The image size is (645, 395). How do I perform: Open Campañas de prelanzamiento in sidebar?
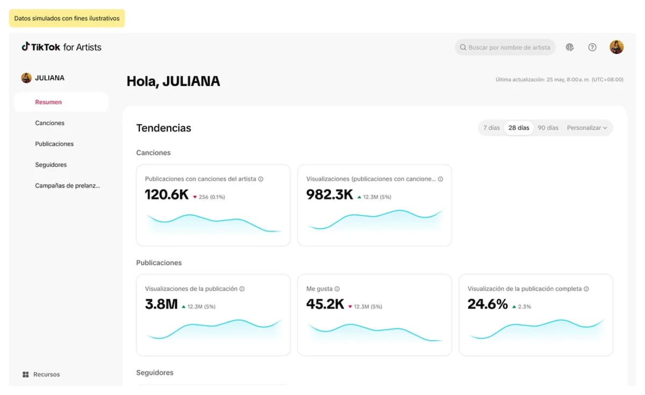tap(68, 186)
